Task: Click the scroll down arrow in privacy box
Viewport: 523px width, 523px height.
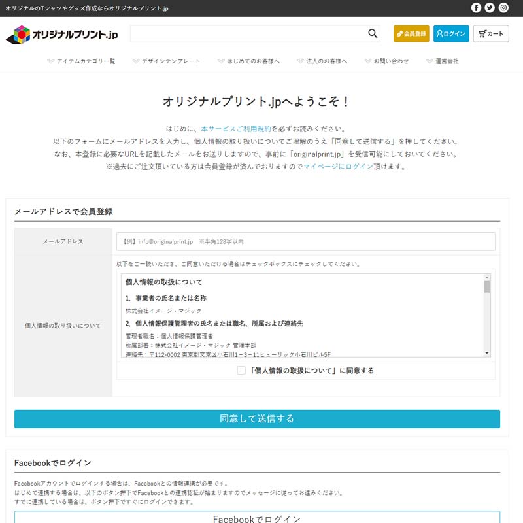Action: click(487, 353)
